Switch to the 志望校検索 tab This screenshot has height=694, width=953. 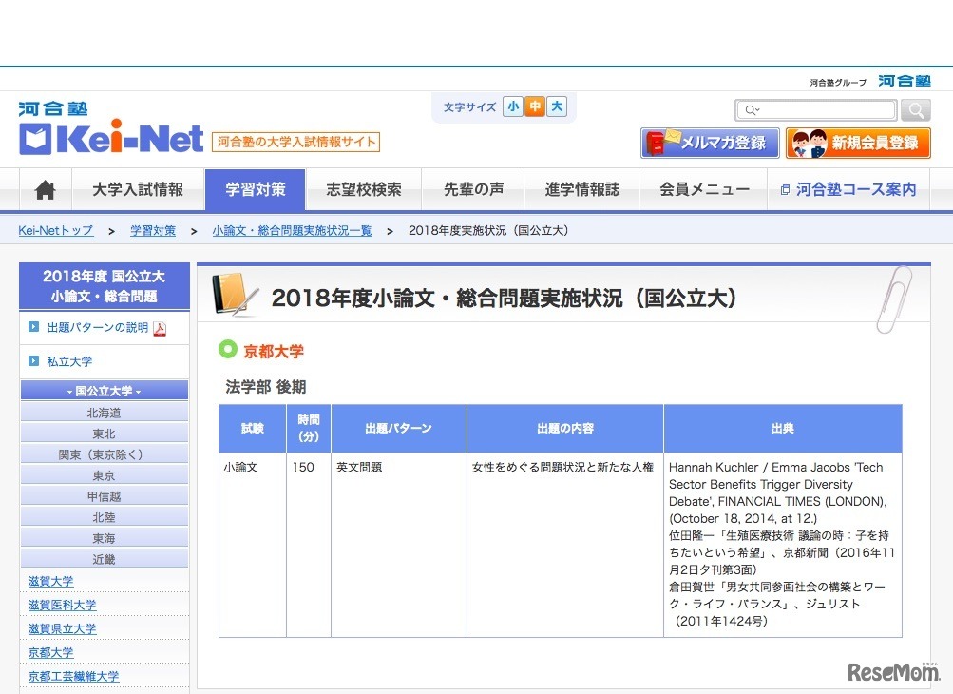pos(363,189)
